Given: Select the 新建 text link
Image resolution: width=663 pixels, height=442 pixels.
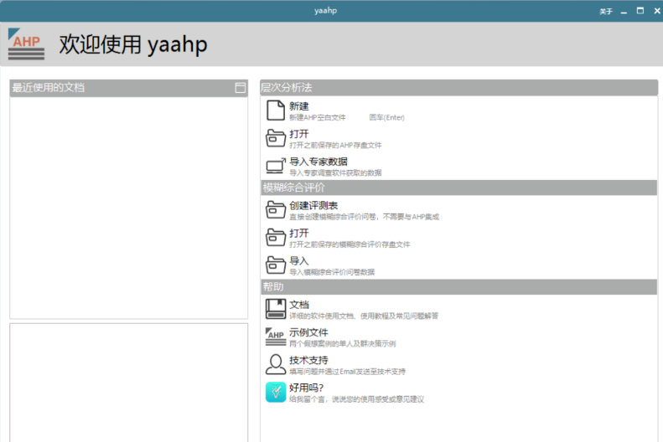Looking at the screenshot, I should pyautogui.click(x=299, y=106).
